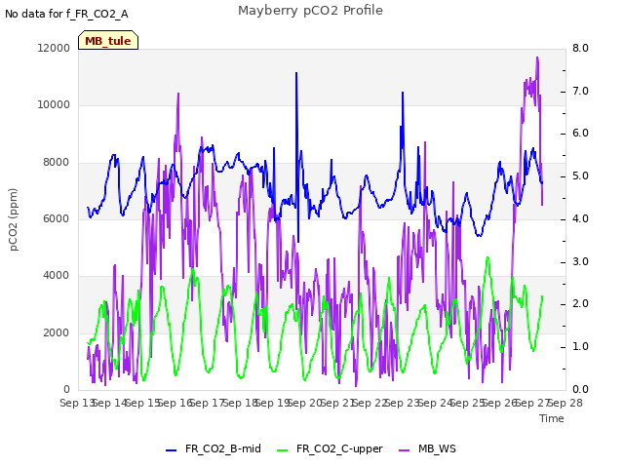Click the 4000 left axis tick label

[57, 275]
